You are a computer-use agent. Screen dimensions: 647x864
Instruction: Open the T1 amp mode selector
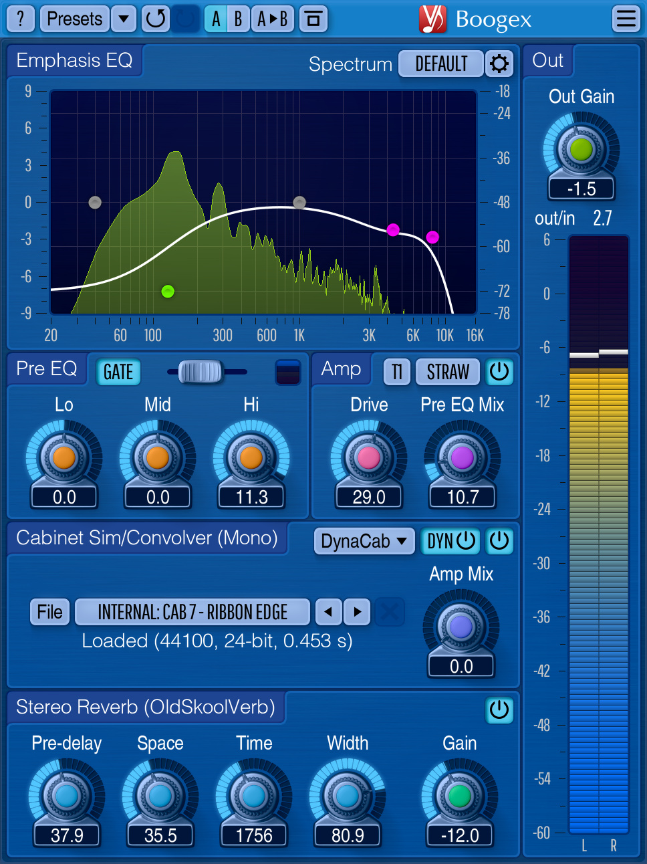(x=397, y=372)
